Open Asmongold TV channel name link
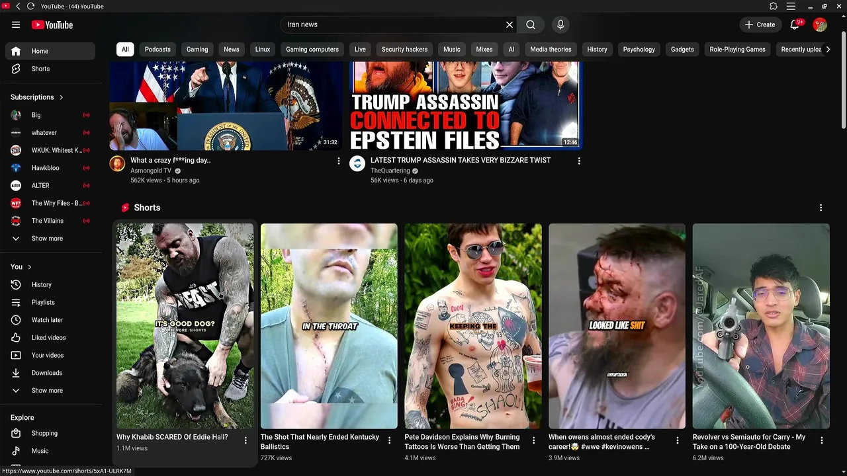The width and height of the screenshot is (847, 476). coord(151,171)
